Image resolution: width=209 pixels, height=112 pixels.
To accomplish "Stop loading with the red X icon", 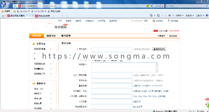I will [x=162, y=6].
